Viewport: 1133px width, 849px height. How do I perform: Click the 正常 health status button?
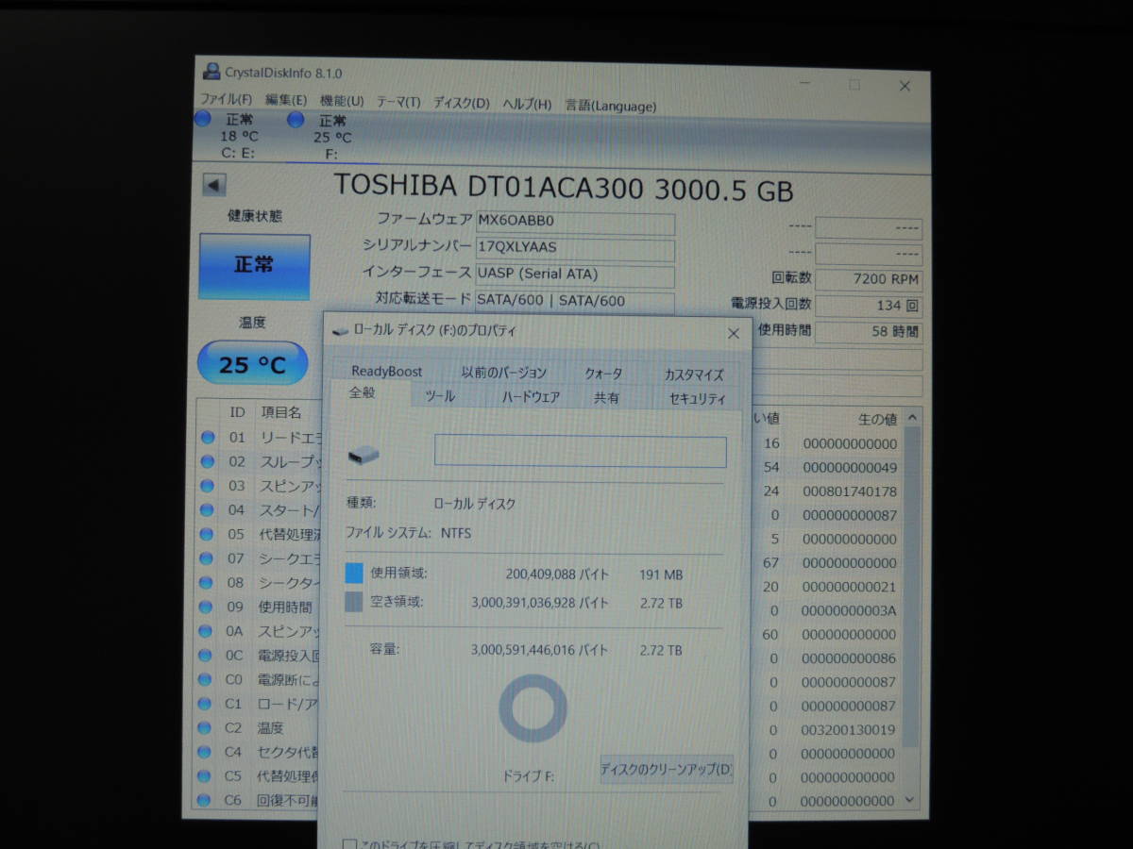pos(254,266)
